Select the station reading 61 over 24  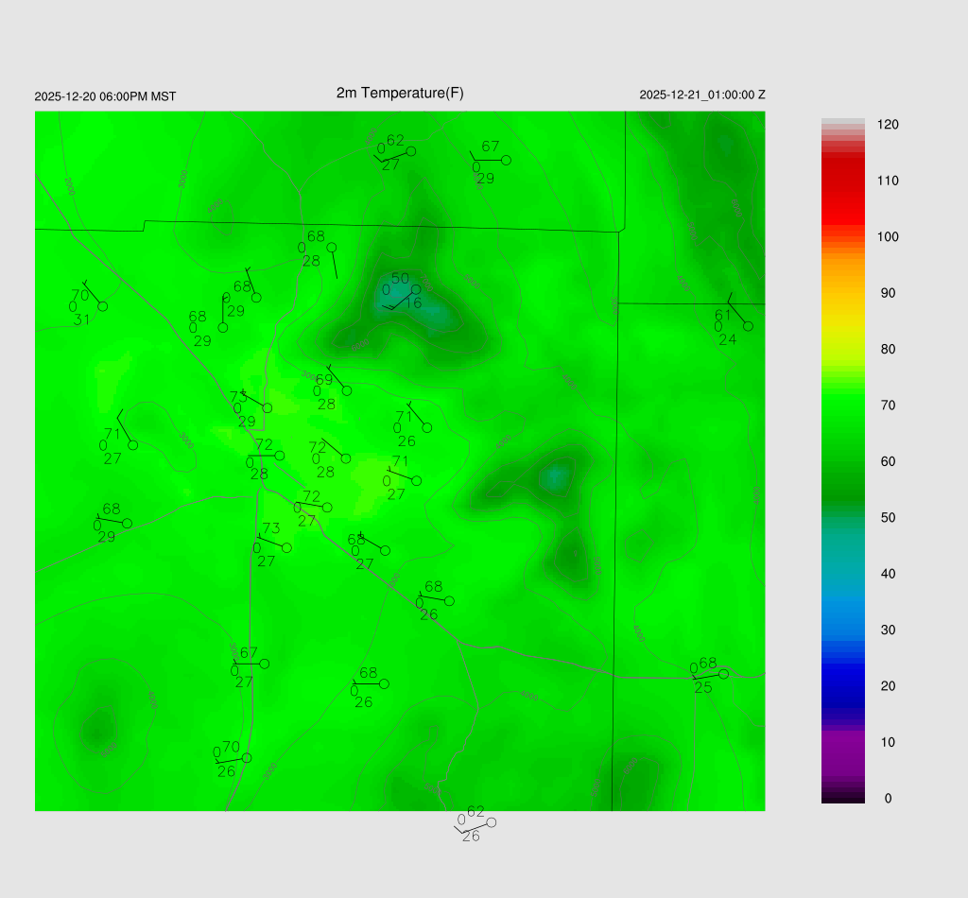pyautogui.click(x=748, y=326)
